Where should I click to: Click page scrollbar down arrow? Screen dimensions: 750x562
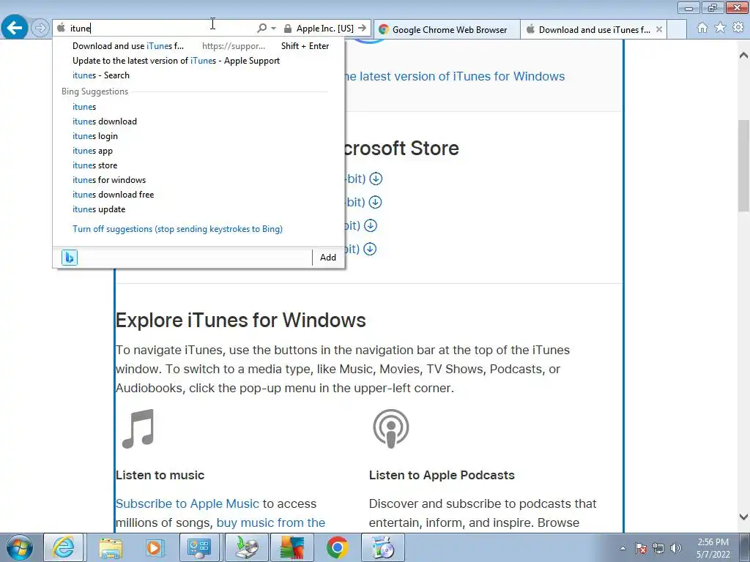743,517
